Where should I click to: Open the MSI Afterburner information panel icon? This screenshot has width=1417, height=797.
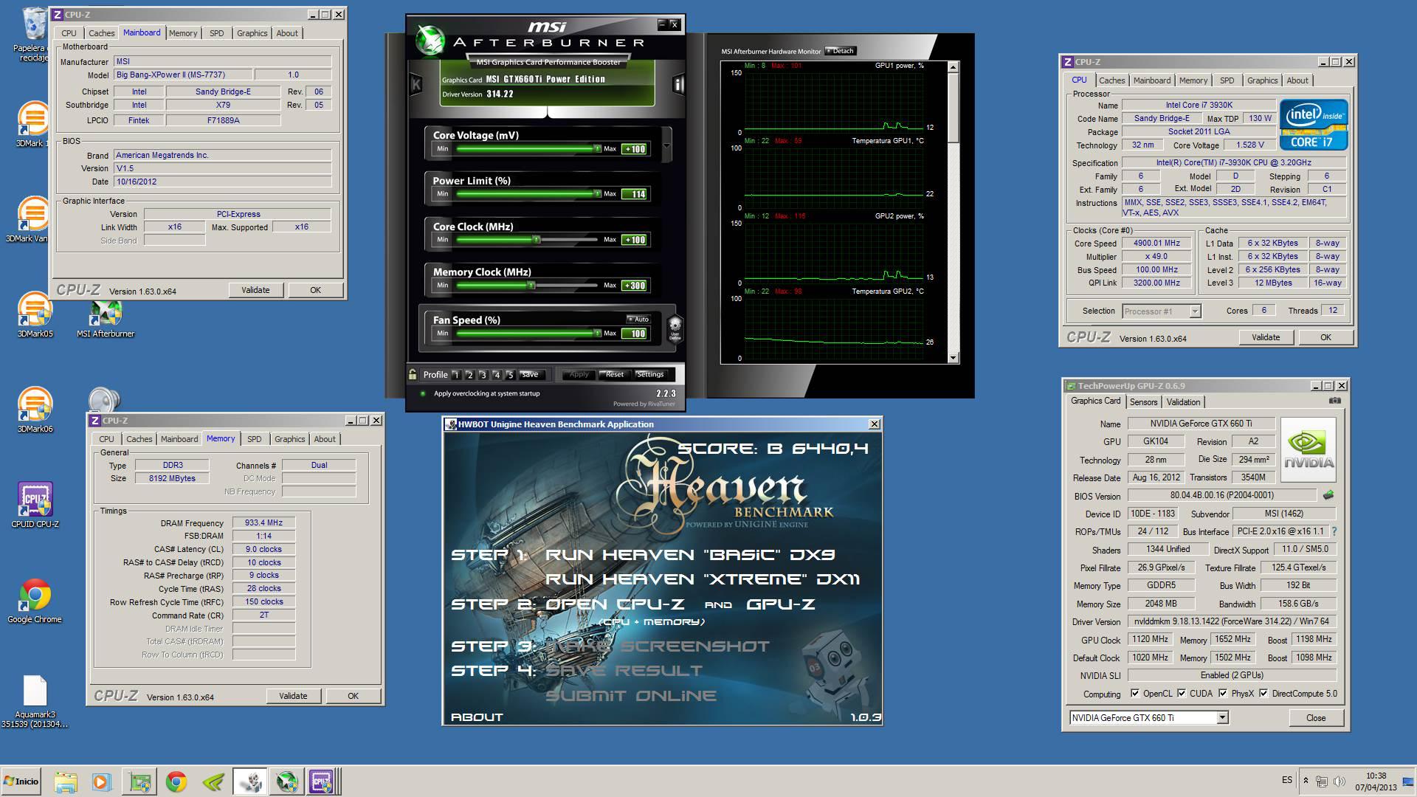(678, 84)
